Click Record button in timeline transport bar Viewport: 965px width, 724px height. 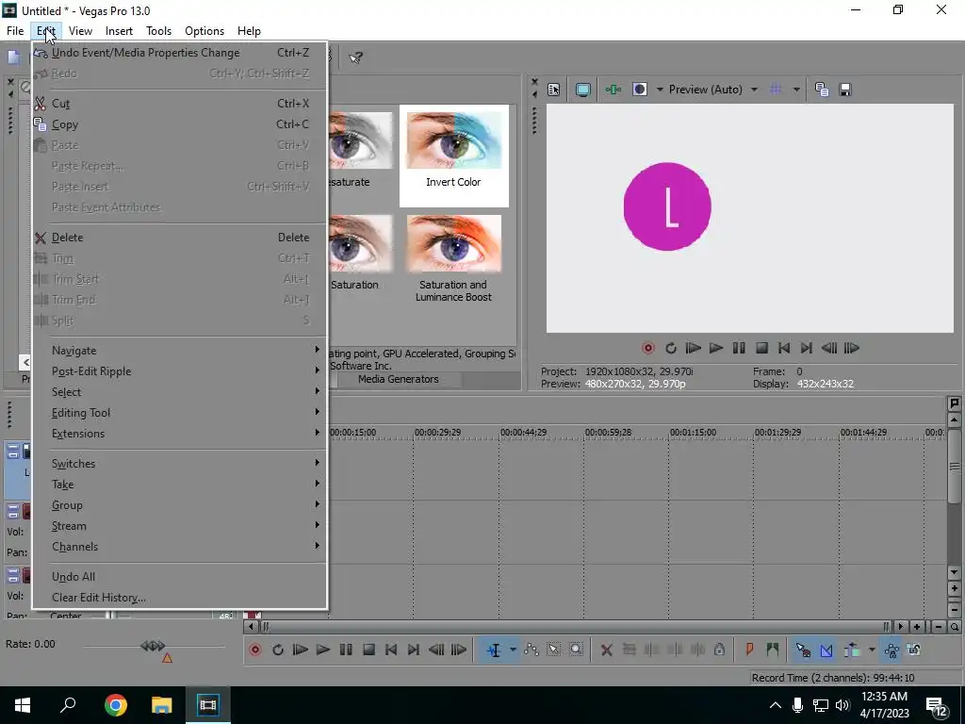pos(255,650)
